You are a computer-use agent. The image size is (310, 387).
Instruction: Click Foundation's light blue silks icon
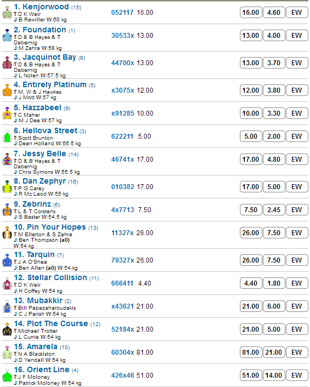pyautogui.click(x=7, y=36)
